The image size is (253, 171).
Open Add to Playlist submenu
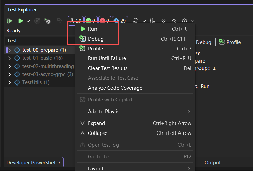[x=135, y=112]
